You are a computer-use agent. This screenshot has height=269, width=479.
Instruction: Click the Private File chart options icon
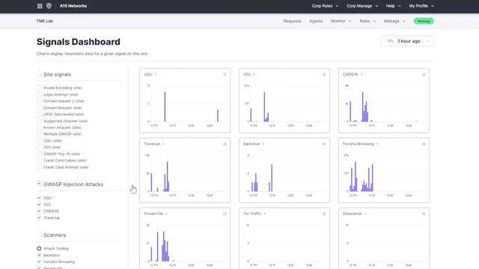(x=225, y=214)
